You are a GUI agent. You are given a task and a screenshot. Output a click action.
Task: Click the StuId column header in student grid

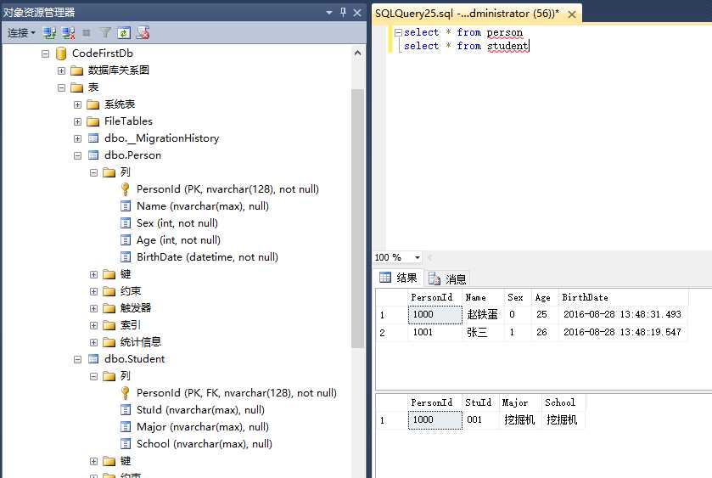pos(480,402)
